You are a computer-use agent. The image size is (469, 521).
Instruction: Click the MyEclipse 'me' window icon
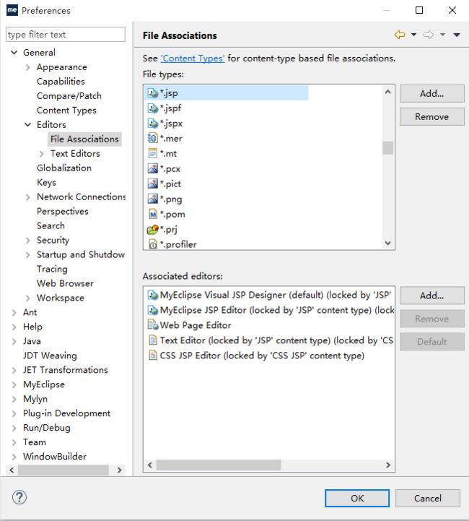(12, 10)
